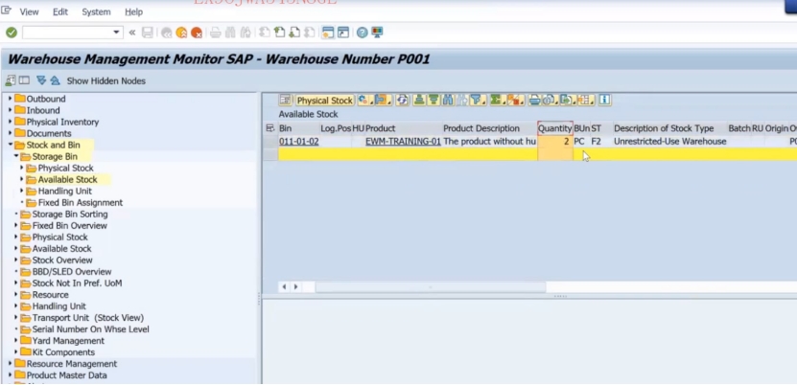Open the Help menu
Viewport: 797px width, 385px height.
133,11
